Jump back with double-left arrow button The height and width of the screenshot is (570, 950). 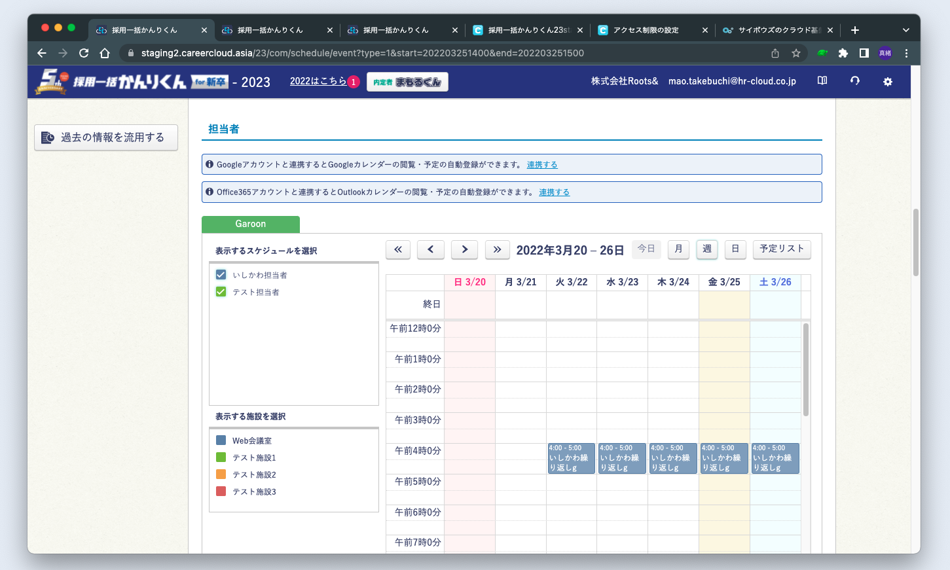(x=398, y=249)
